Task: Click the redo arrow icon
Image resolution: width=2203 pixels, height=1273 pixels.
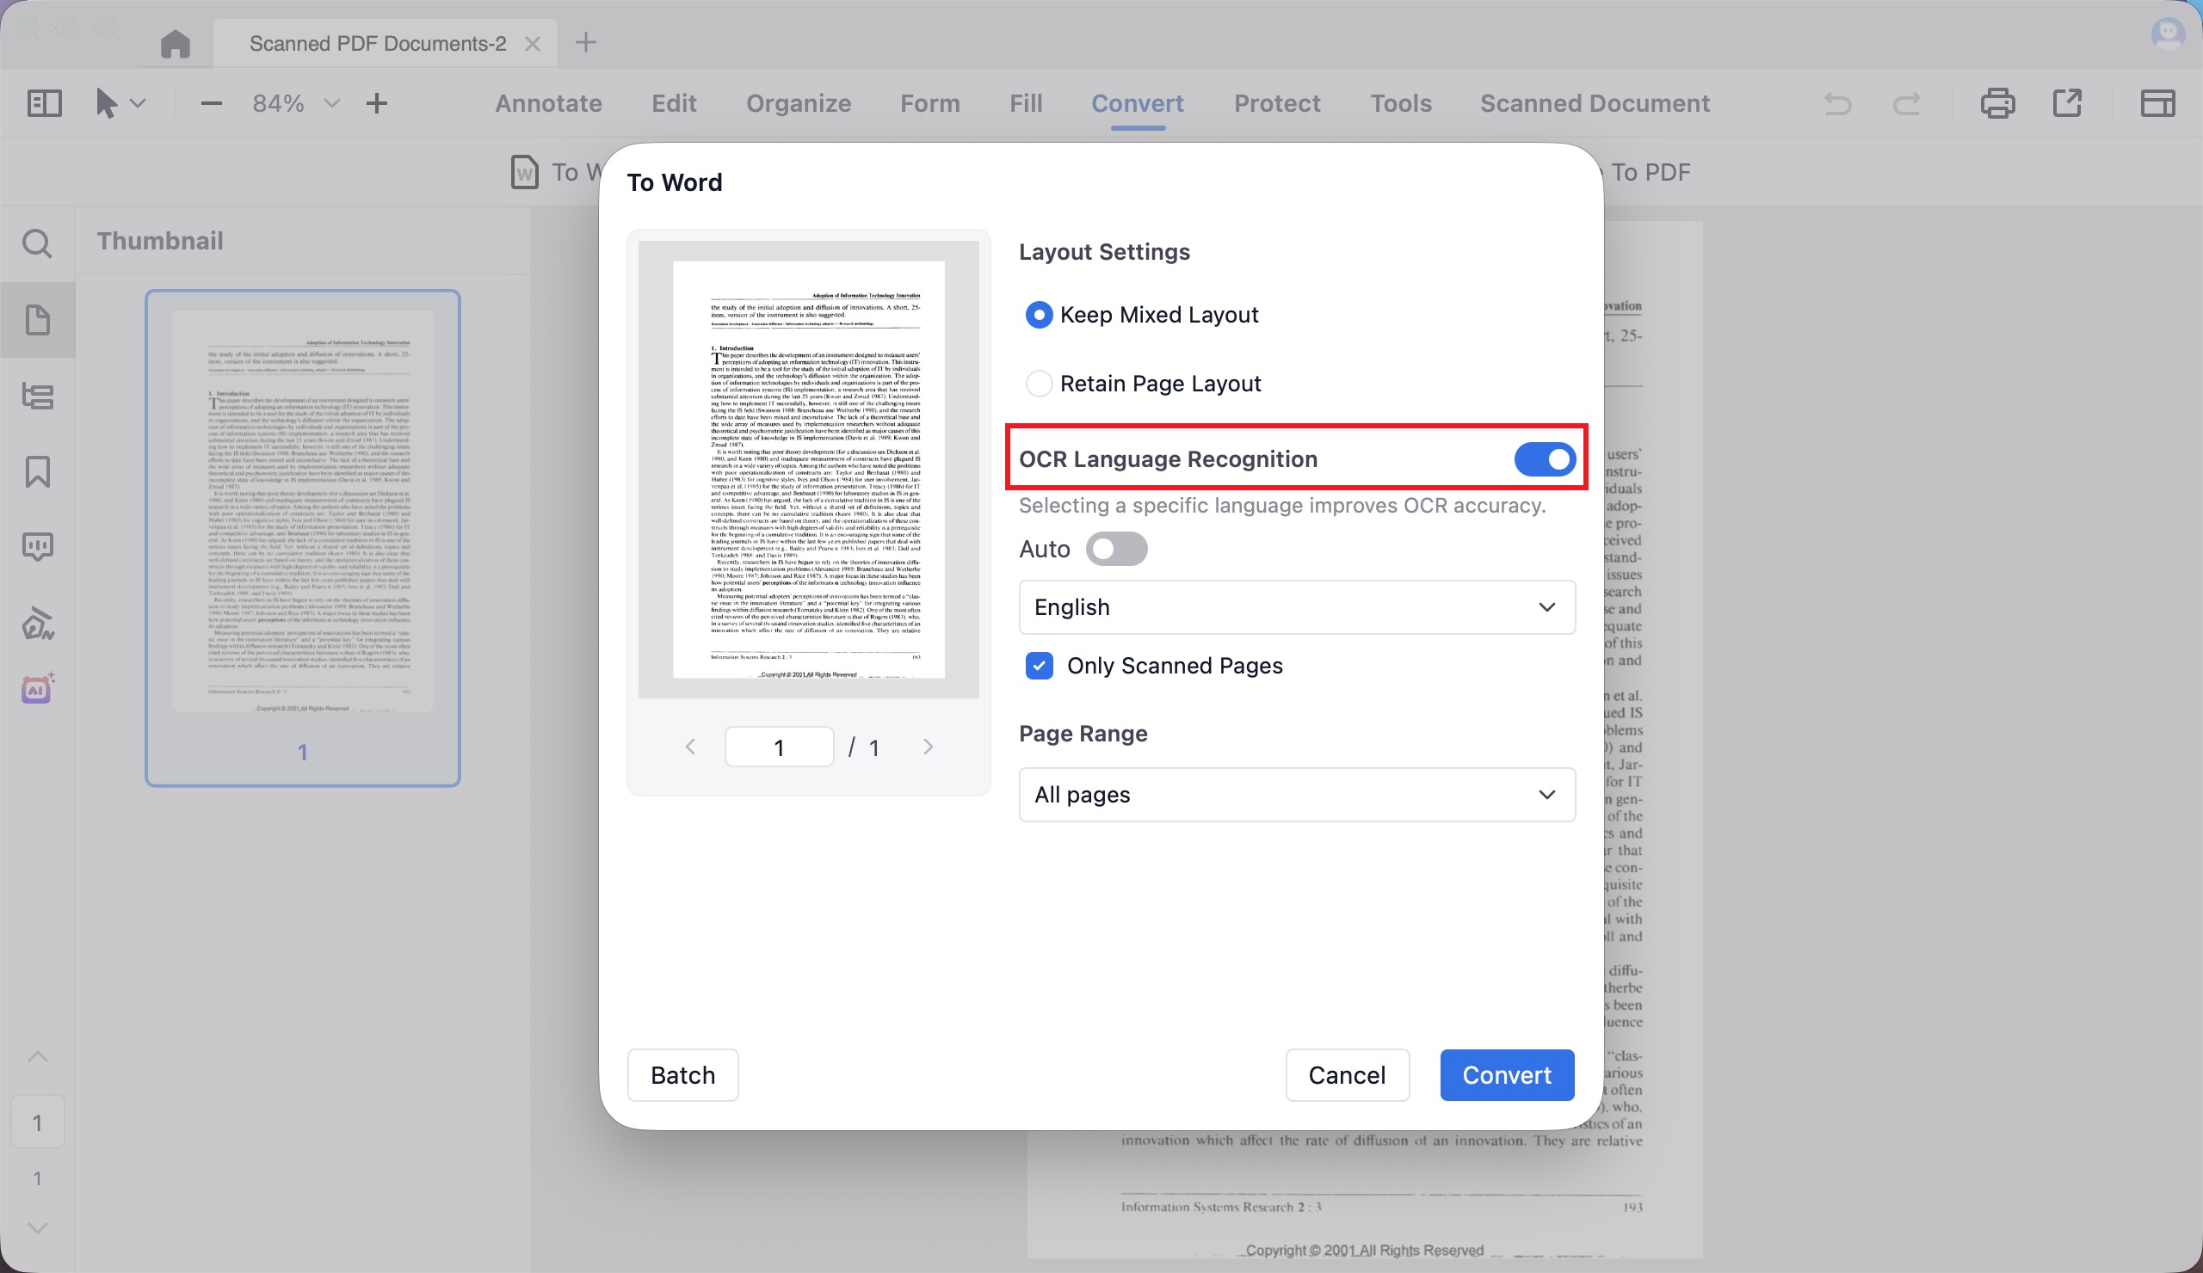Action: 1907,104
